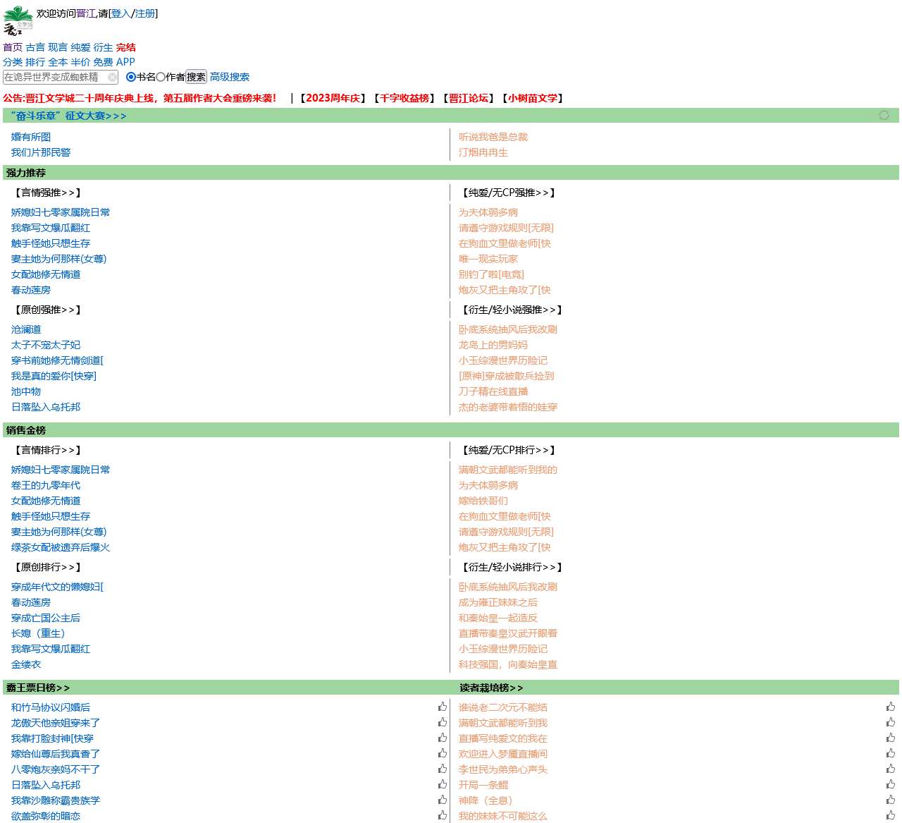Expand 言情强推>> list
This screenshot has width=902, height=823.
click(x=47, y=193)
